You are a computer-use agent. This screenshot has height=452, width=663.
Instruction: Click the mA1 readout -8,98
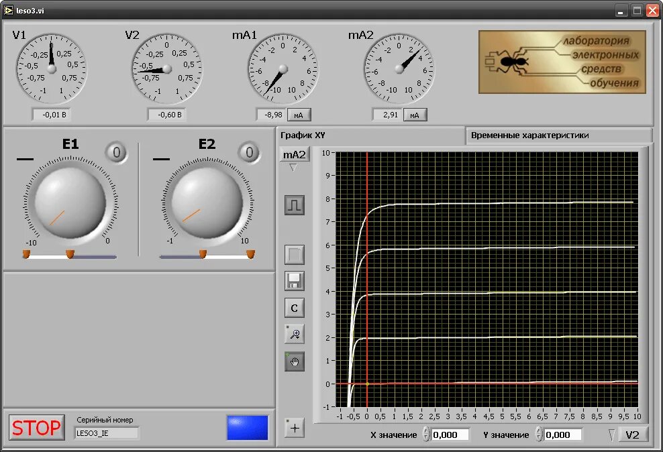click(x=271, y=115)
